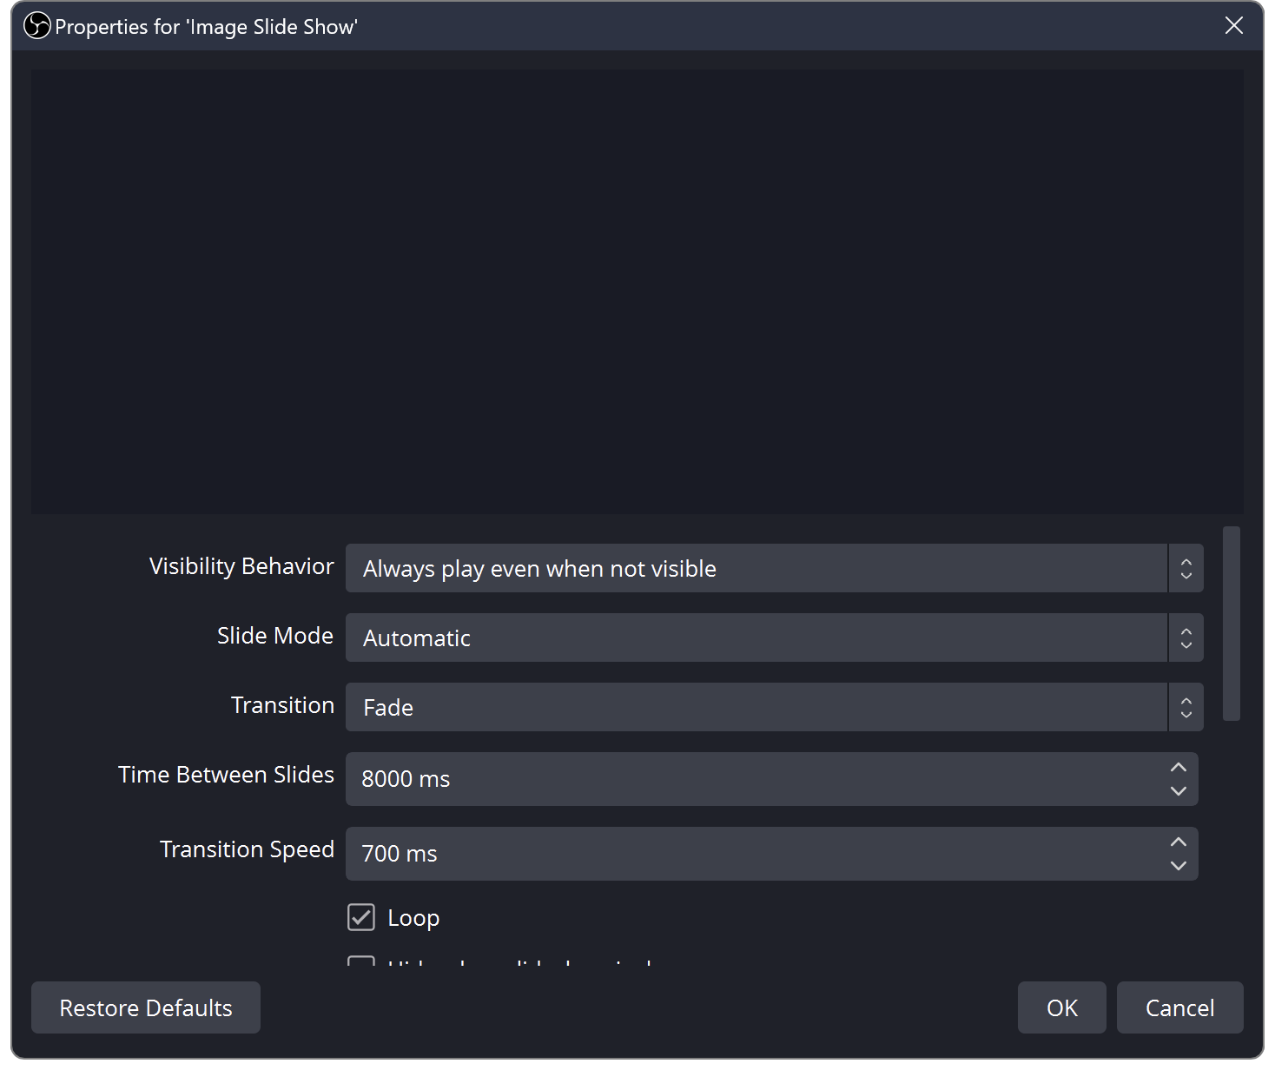
Task: Open the Slide Mode dropdown
Action: tap(695, 637)
